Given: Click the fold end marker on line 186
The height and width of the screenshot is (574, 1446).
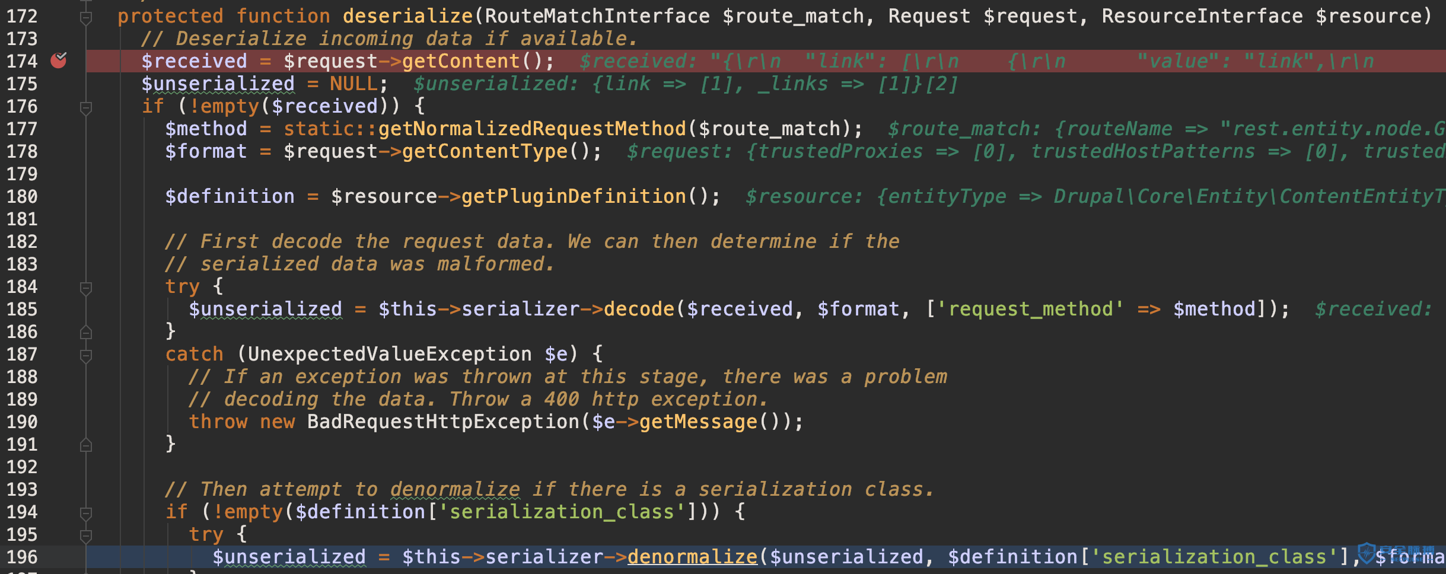Looking at the screenshot, I should 86,332.
